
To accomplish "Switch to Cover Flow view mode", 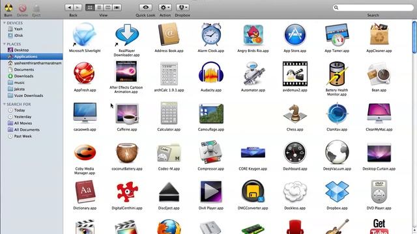I will [x=117, y=7].
